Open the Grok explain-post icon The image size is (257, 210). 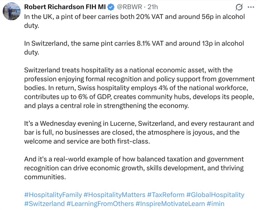[x=238, y=7]
